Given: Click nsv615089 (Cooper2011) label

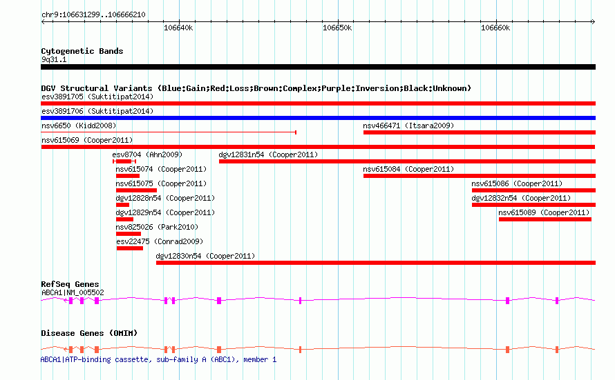Looking at the screenshot, I should [544, 212].
